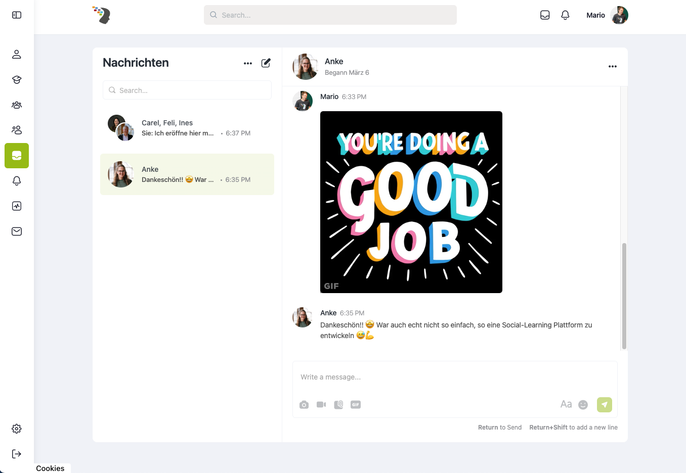Attach a video with the camcorder icon
686x473 pixels.
click(x=321, y=404)
